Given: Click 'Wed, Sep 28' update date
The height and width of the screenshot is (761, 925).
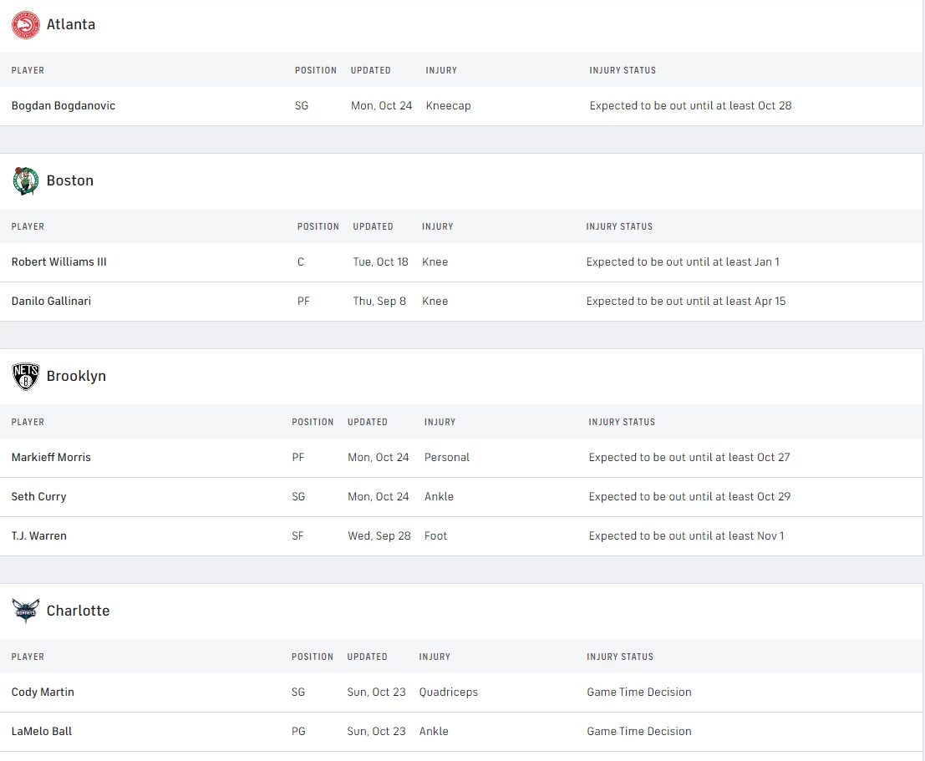Looking at the screenshot, I should pyautogui.click(x=379, y=535).
